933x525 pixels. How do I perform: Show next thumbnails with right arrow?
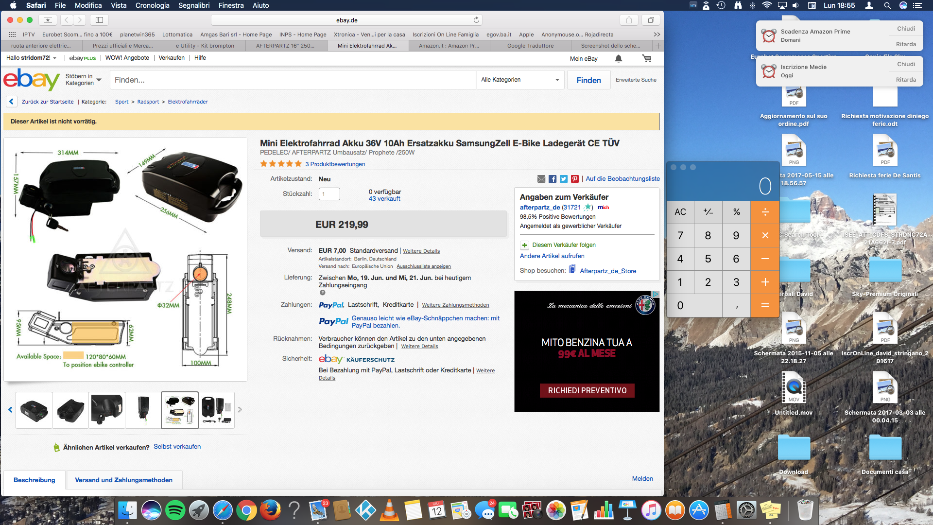[x=240, y=410]
